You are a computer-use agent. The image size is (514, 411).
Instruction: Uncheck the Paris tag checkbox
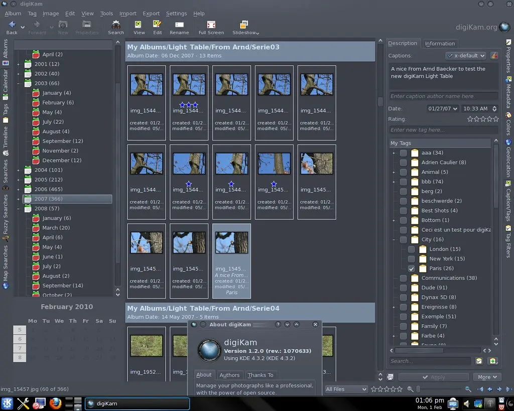coord(411,268)
